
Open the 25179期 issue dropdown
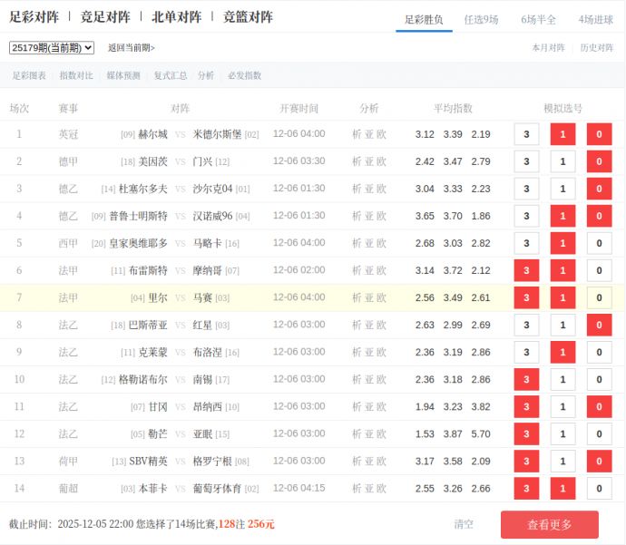[52, 48]
